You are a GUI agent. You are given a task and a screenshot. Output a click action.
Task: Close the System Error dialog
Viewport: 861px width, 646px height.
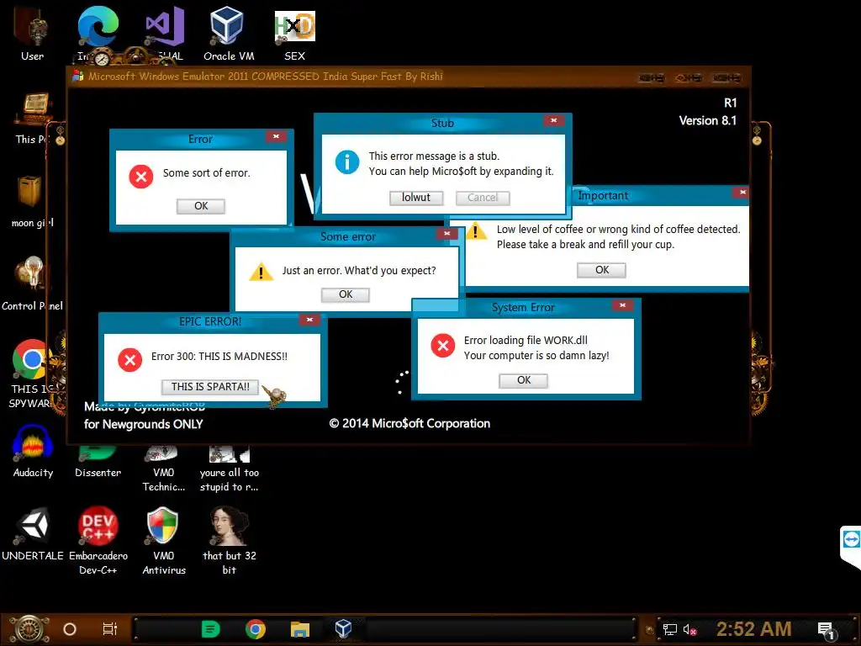[622, 305]
